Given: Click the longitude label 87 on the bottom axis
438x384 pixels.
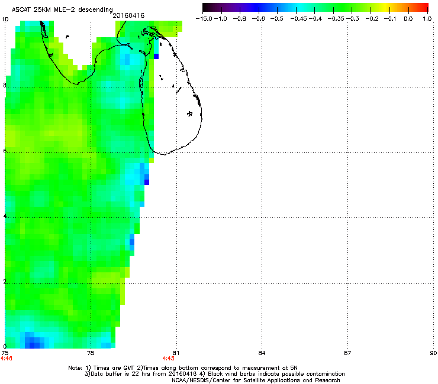Looking at the screenshot, I should [347, 353].
